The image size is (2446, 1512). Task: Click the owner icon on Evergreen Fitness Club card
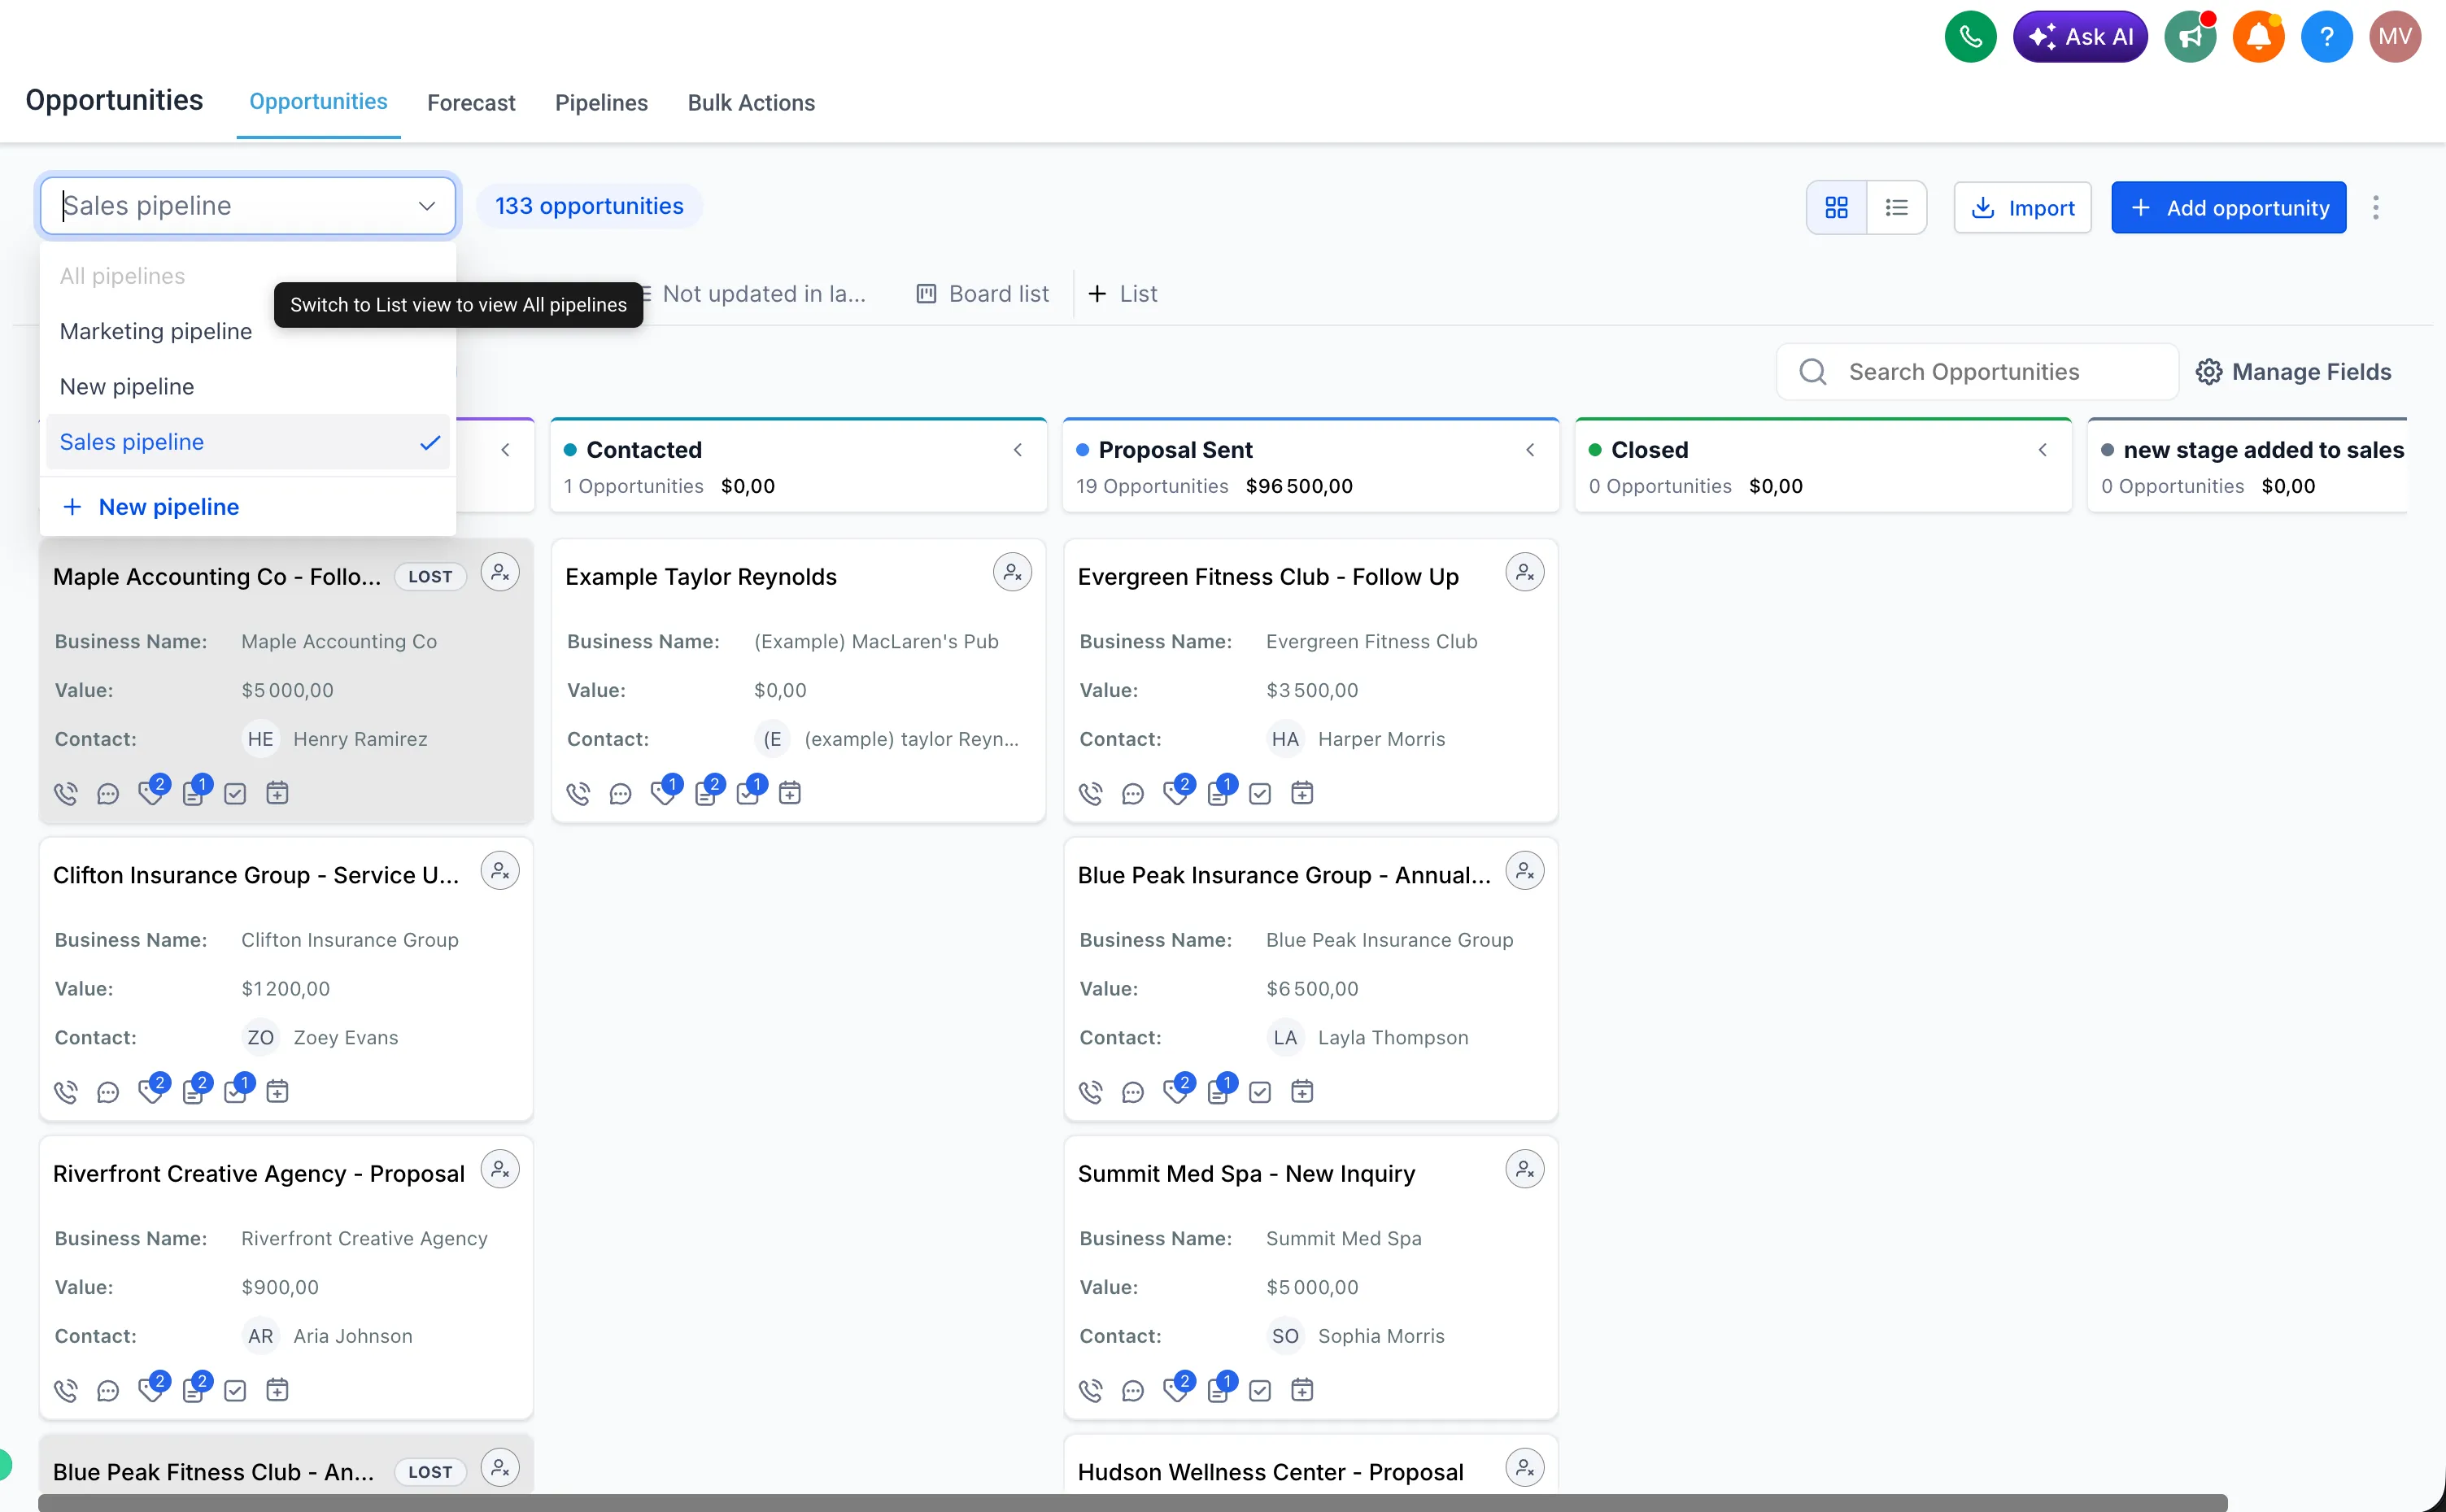tap(1525, 573)
